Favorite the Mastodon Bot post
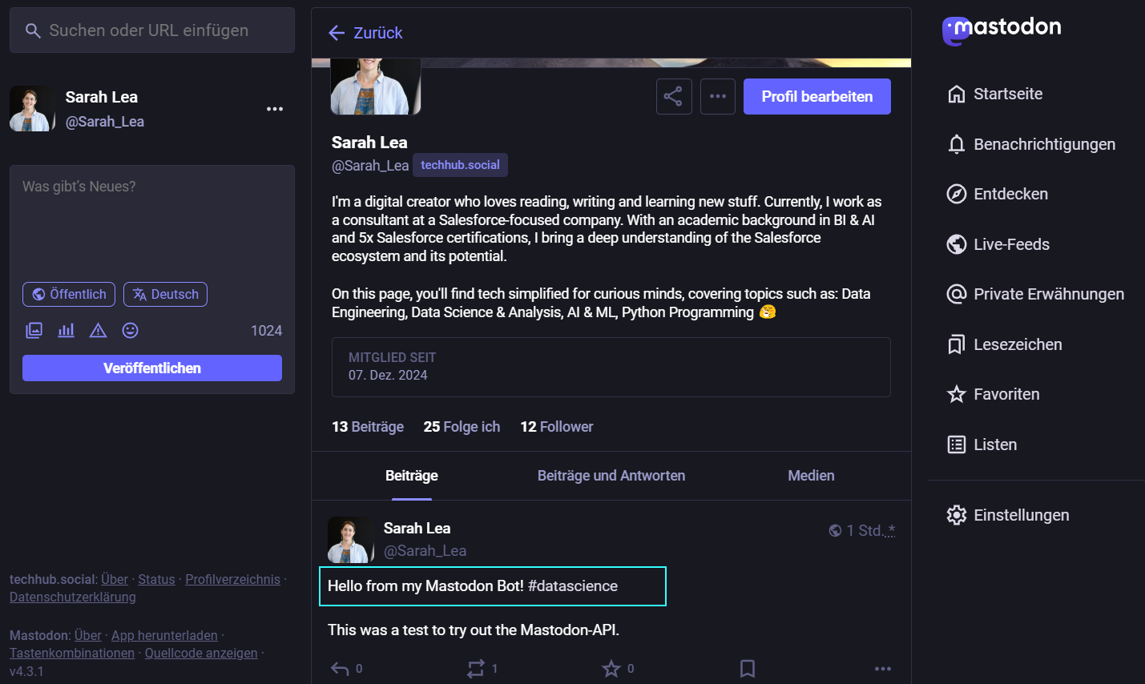Image resolution: width=1145 pixels, height=684 pixels. click(611, 668)
